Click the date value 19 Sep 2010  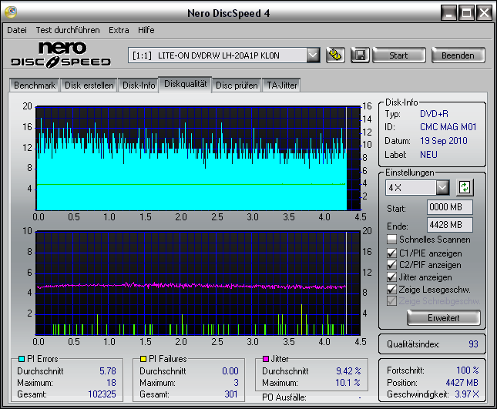click(443, 141)
